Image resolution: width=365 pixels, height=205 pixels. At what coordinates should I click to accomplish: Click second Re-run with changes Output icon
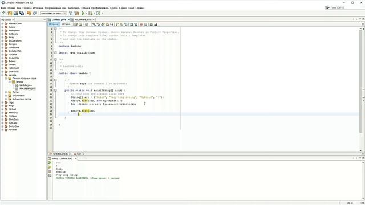[50, 167]
